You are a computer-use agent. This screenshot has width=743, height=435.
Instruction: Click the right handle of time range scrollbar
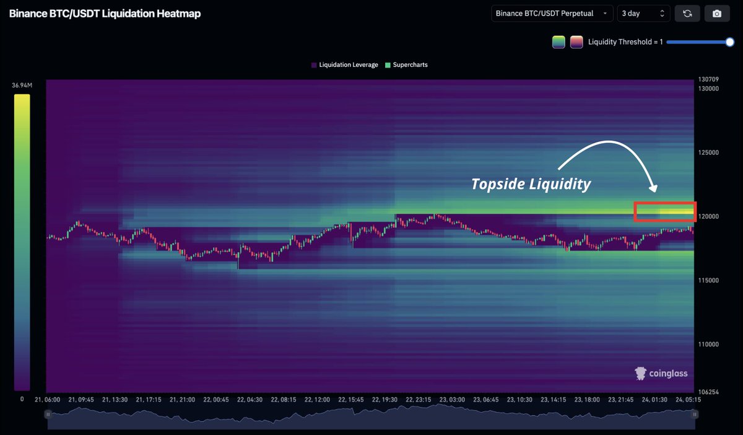click(695, 414)
